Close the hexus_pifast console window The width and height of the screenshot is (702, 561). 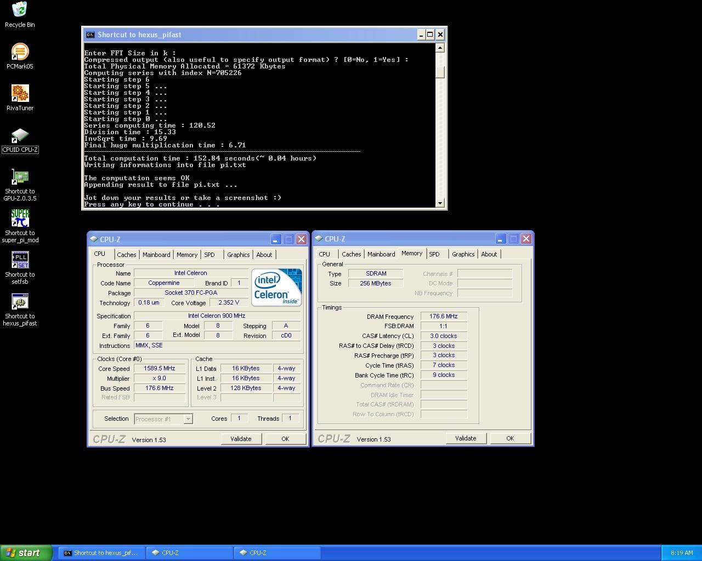[440, 35]
